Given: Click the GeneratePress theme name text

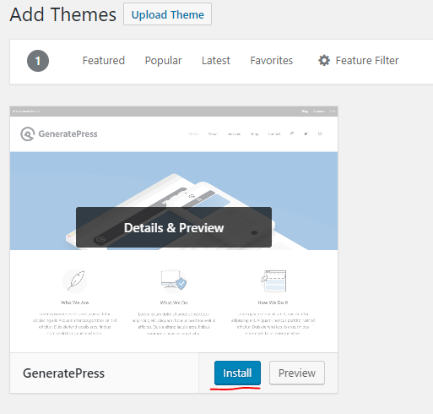Looking at the screenshot, I should click(x=63, y=373).
